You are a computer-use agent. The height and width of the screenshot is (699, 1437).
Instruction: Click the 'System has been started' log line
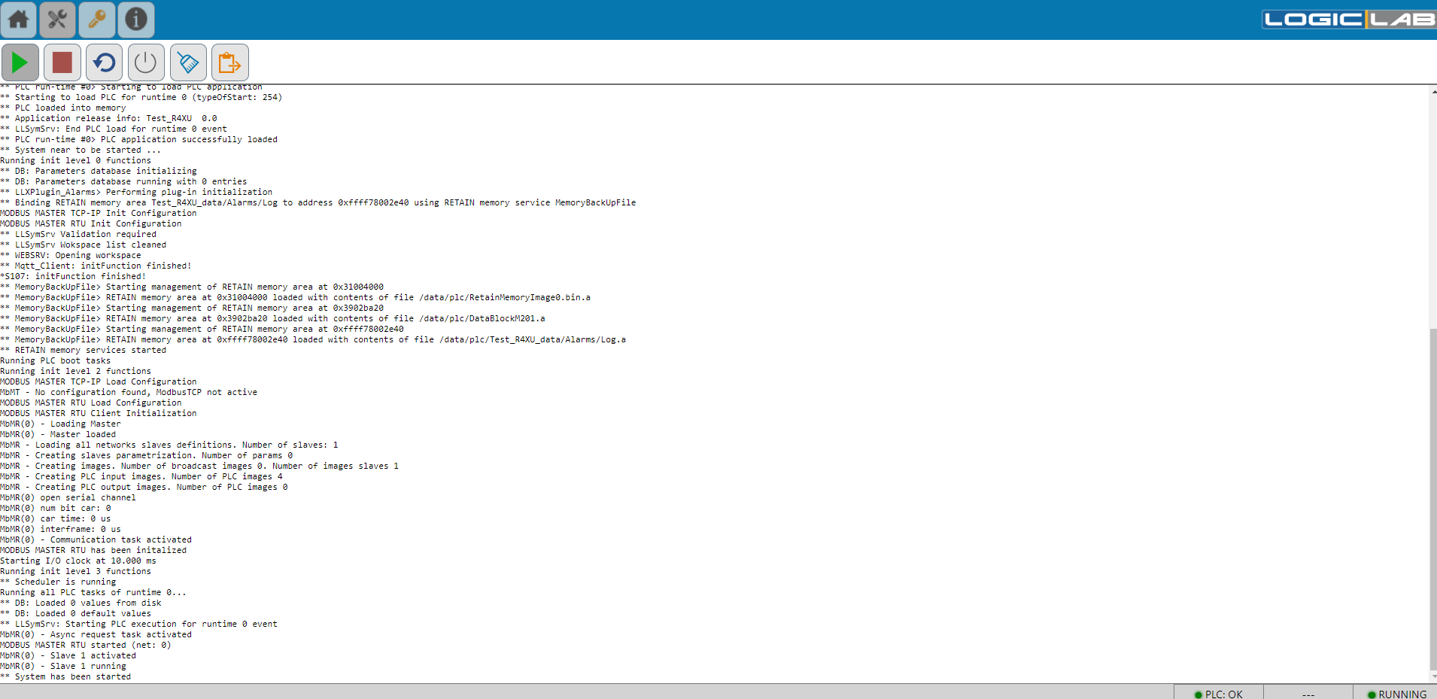coord(72,676)
